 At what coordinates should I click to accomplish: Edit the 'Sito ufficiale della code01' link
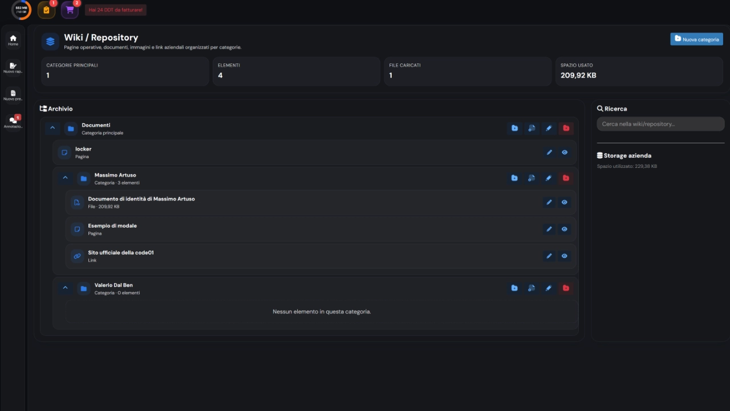point(549,256)
